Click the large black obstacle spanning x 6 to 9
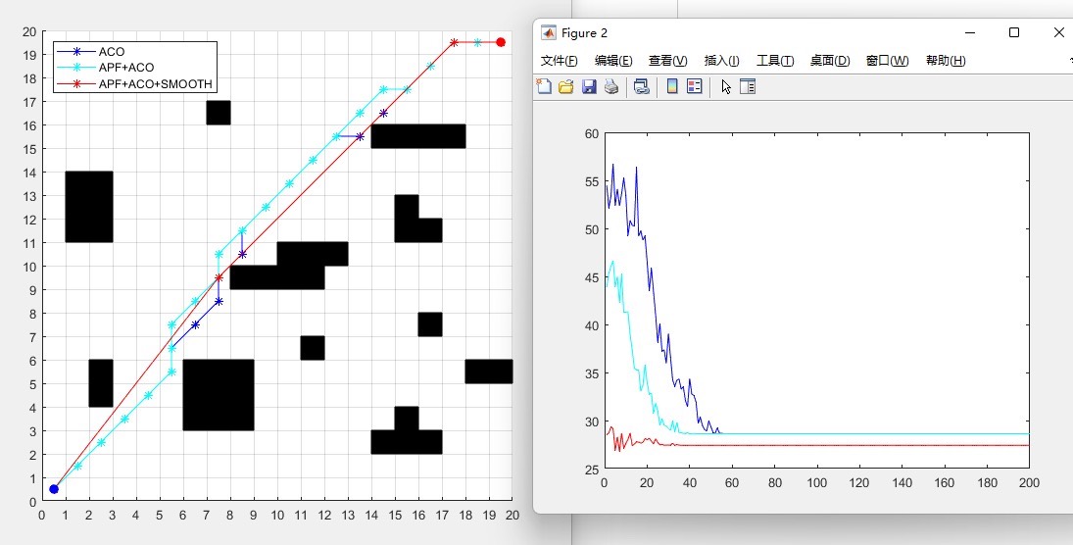This screenshot has width=1073, height=545. point(219,395)
